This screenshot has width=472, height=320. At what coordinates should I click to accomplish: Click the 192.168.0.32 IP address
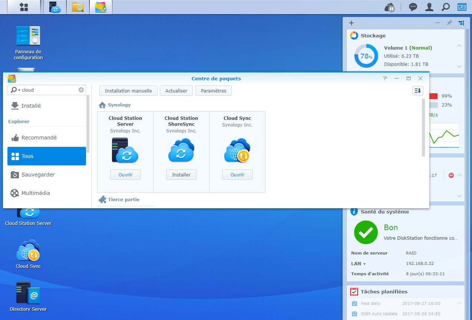coord(420,264)
